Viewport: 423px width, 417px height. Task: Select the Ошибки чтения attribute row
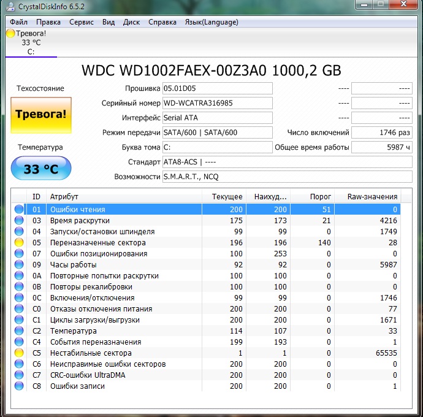point(207,210)
